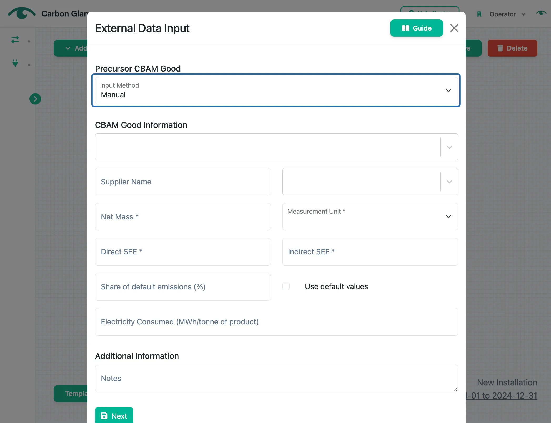Check the Use default values checkbox

[286, 286]
